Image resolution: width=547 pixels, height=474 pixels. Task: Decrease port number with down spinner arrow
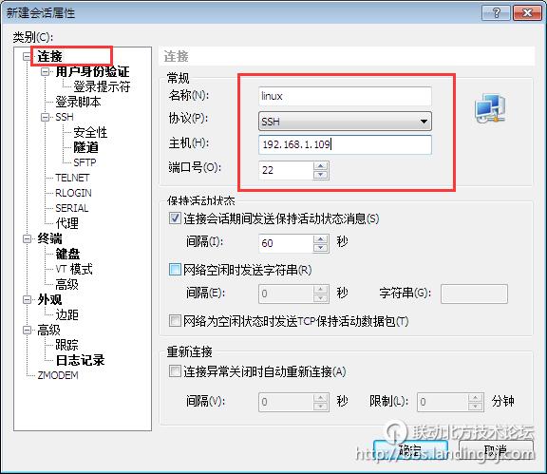(321, 175)
